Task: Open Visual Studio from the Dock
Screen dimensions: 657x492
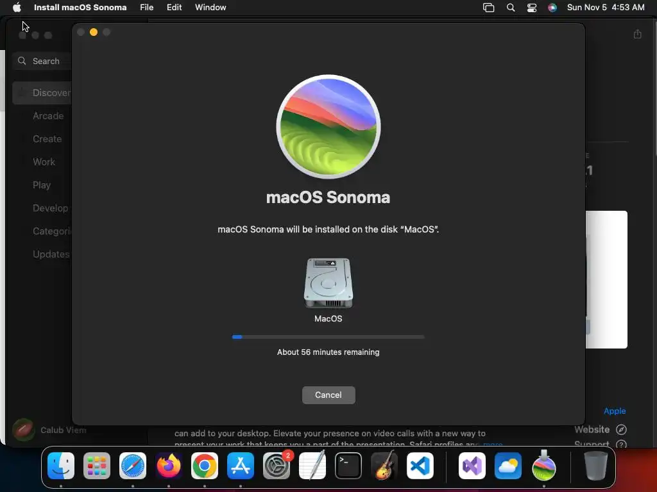Action: [x=472, y=466]
